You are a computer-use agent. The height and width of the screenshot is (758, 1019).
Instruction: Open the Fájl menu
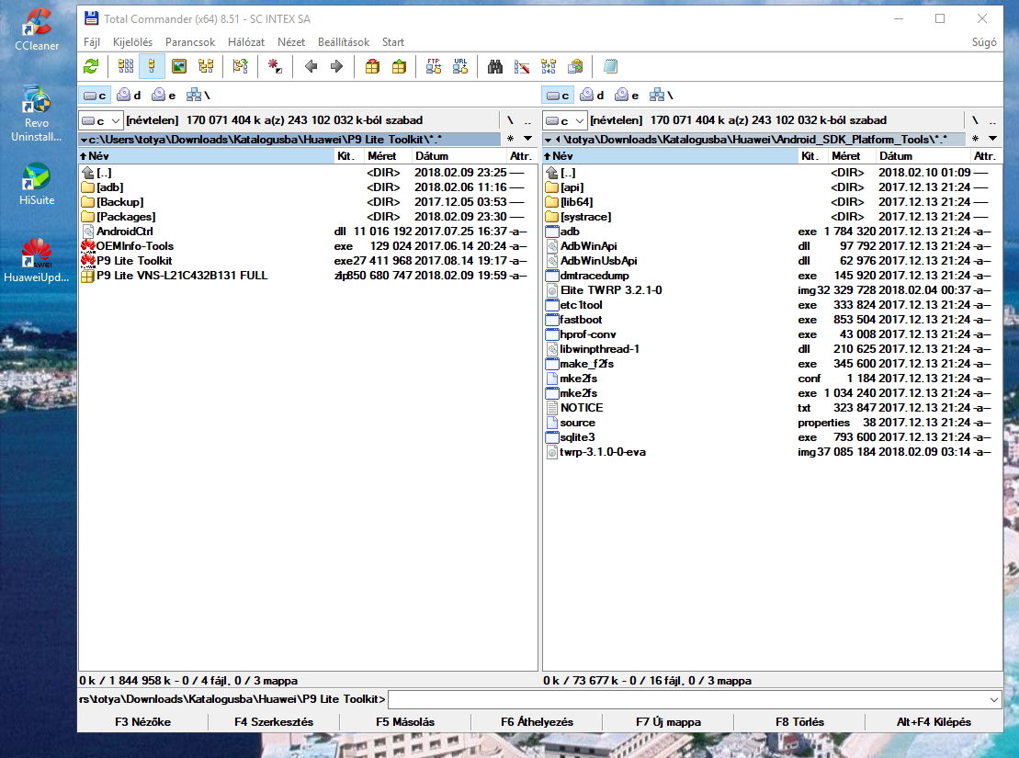pyautogui.click(x=92, y=42)
